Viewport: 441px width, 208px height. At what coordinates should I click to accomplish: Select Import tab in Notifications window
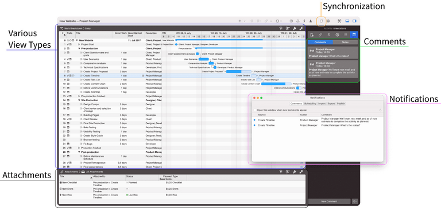[322, 103]
